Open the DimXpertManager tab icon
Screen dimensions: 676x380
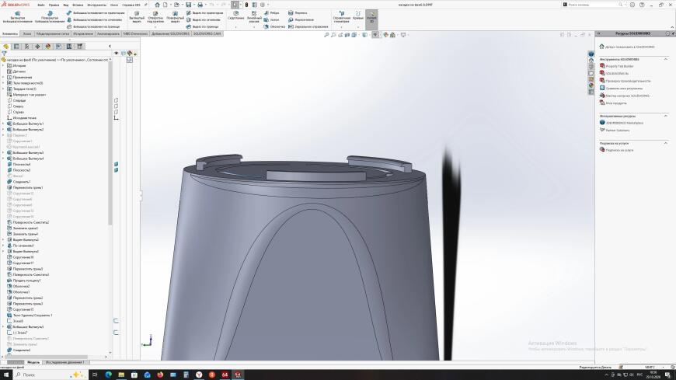pos(37,46)
